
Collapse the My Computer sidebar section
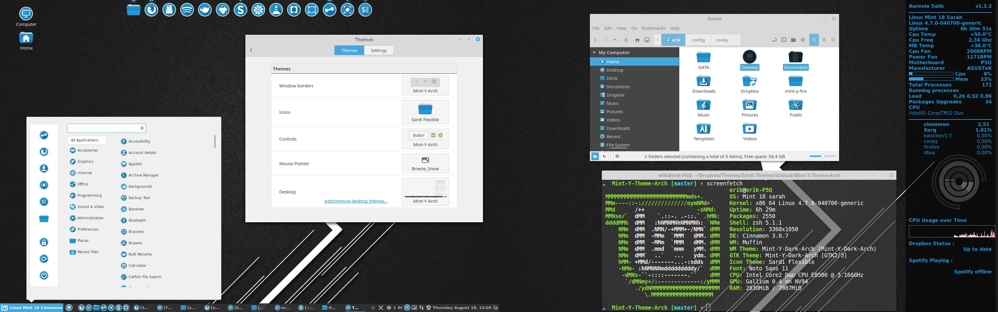(x=594, y=53)
